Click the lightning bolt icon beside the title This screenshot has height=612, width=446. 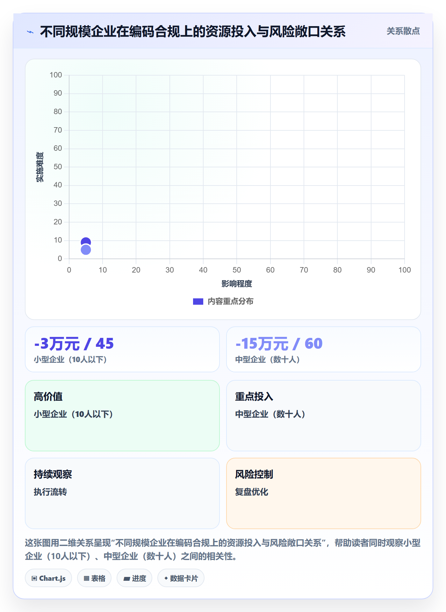coord(30,32)
